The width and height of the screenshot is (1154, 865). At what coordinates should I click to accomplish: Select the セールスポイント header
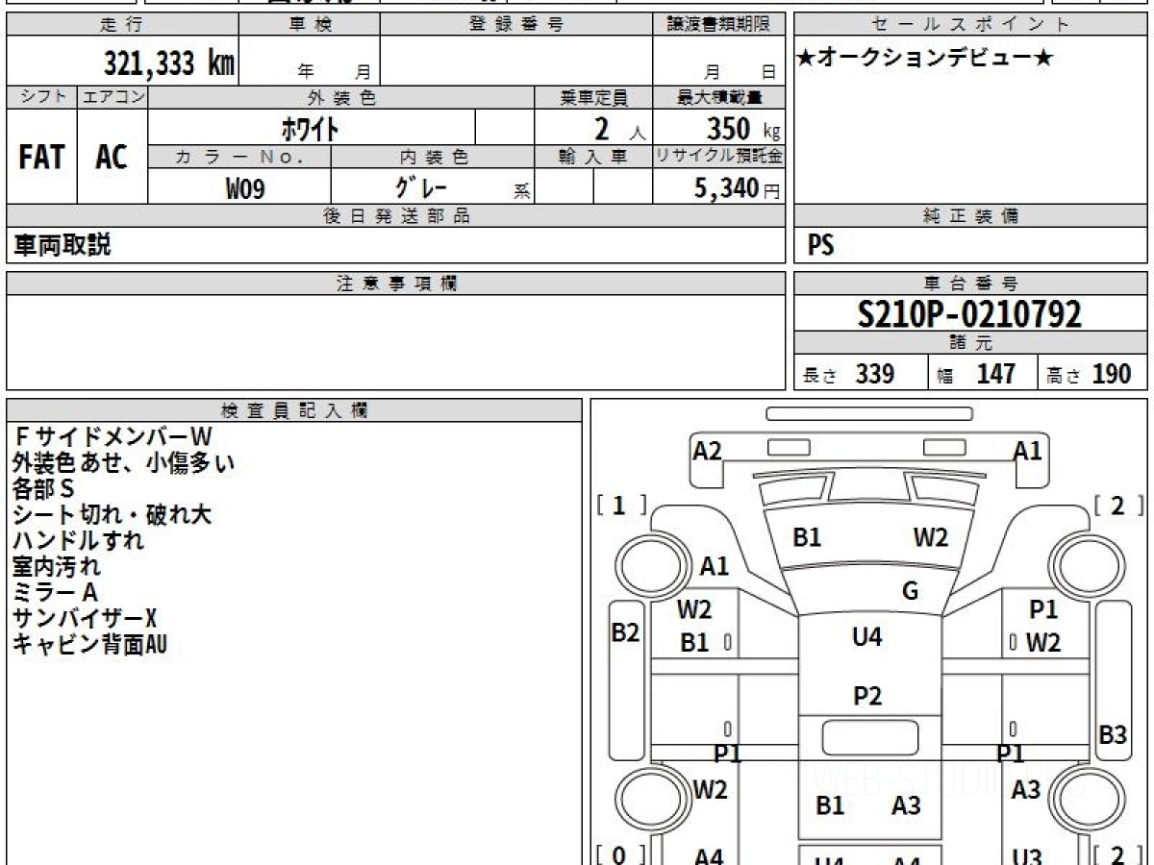970,25
